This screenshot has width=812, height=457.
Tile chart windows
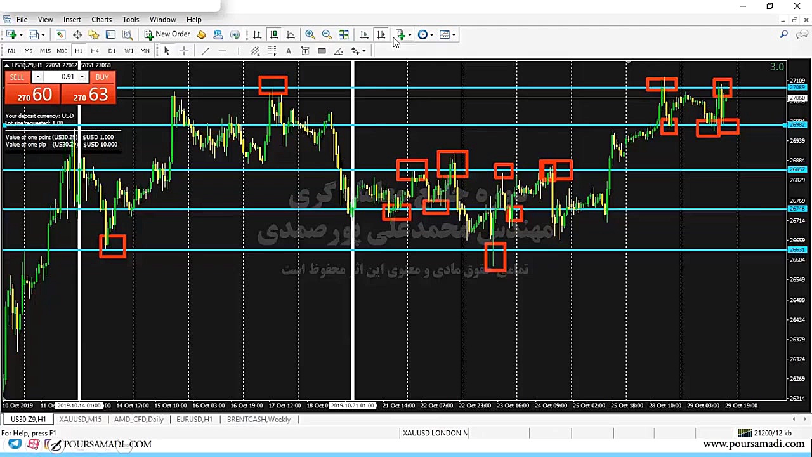tap(343, 34)
